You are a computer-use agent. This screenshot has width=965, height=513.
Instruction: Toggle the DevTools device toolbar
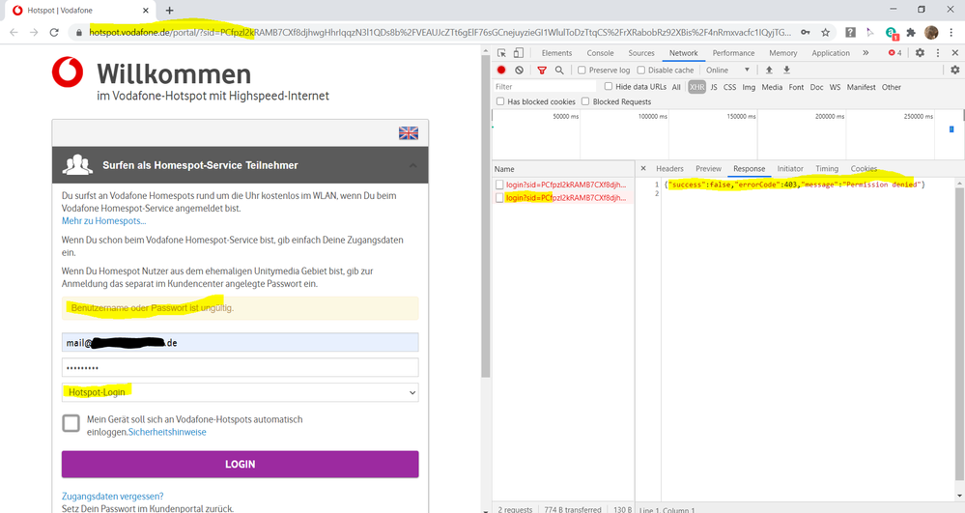click(519, 53)
